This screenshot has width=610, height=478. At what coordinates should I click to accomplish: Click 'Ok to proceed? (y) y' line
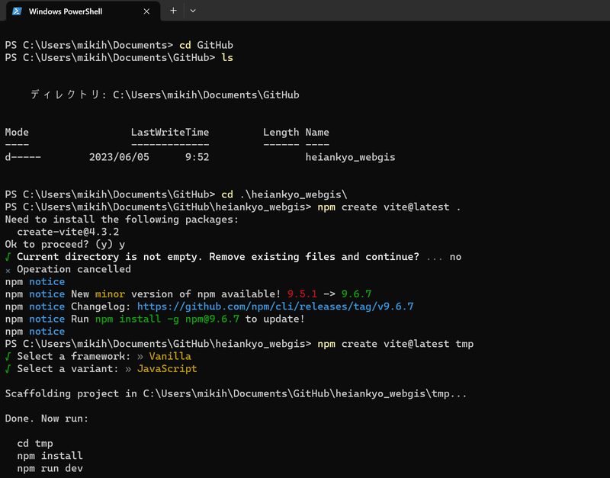(65, 244)
